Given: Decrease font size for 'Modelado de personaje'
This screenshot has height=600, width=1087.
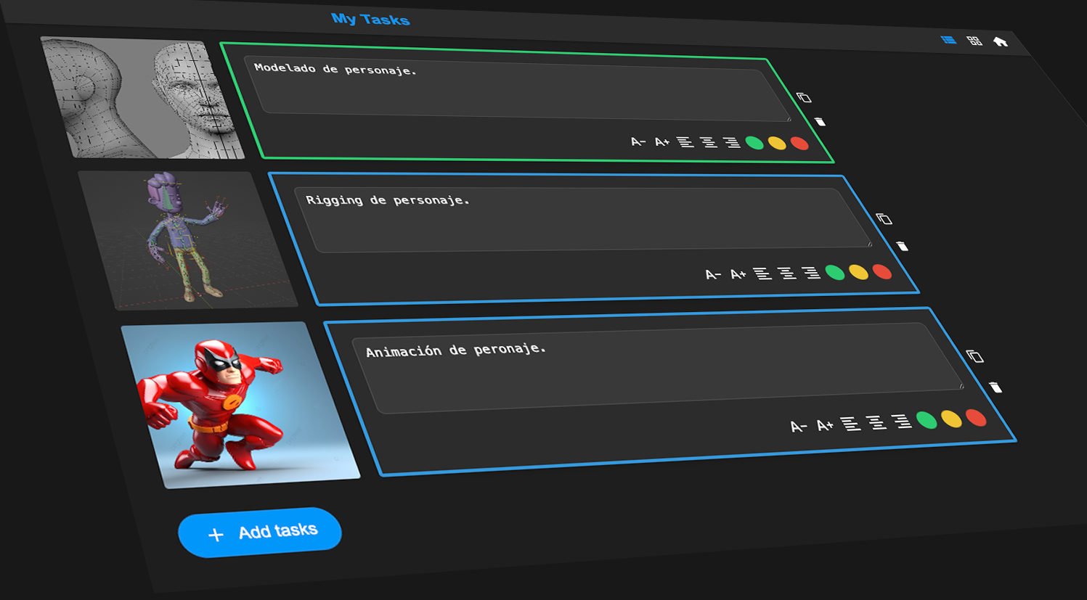Looking at the screenshot, I should pyautogui.click(x=638, y=141).
